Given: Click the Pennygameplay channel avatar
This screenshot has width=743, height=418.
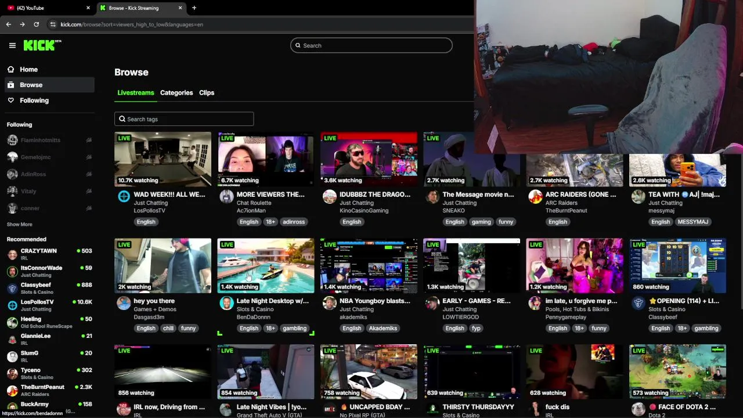Looking at the screenshot, I should click(535, 303).
